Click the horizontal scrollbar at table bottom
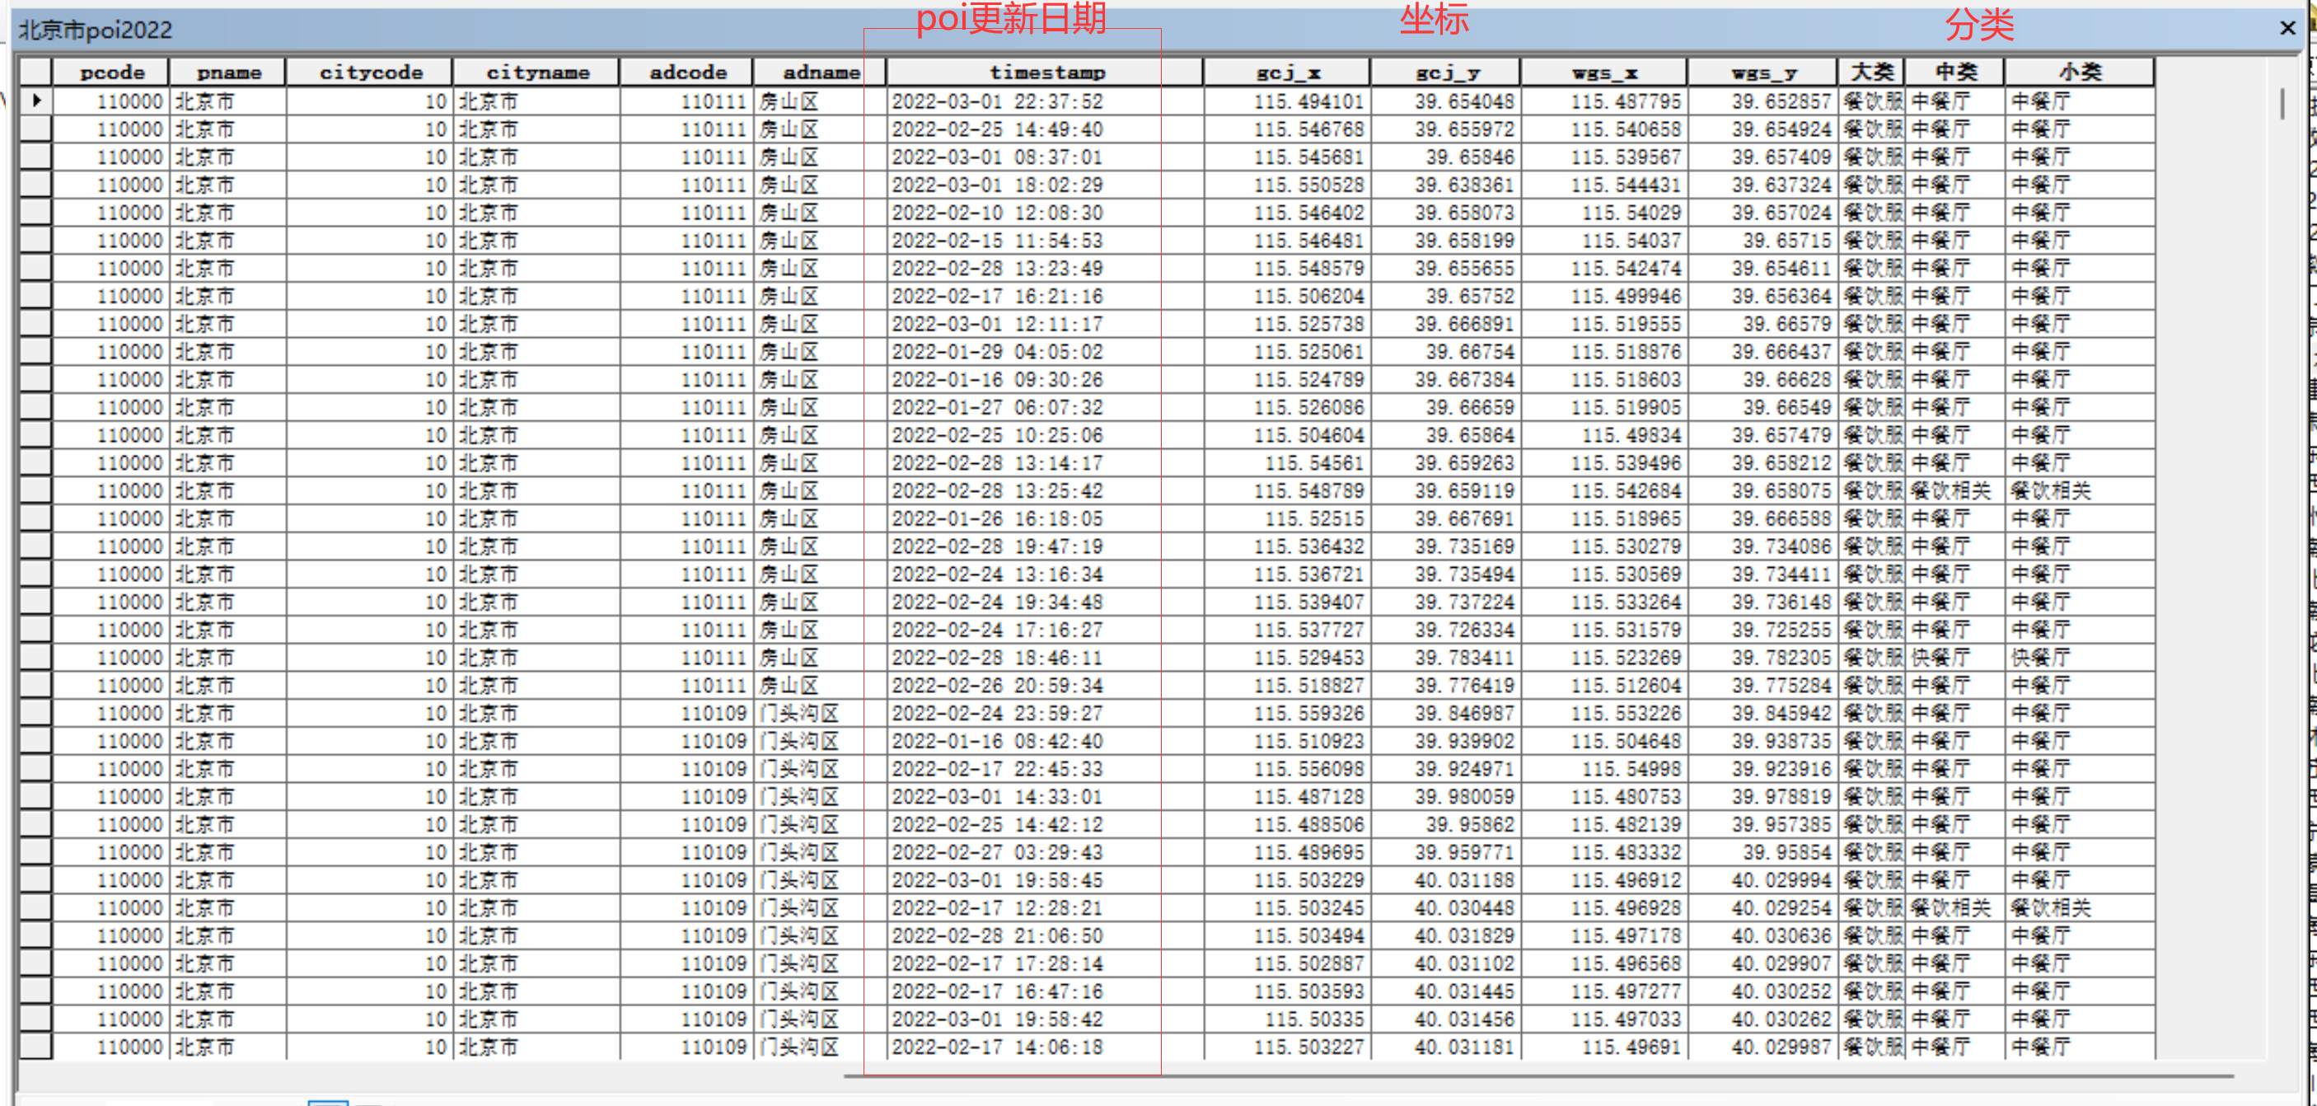 point(1538,1076)
